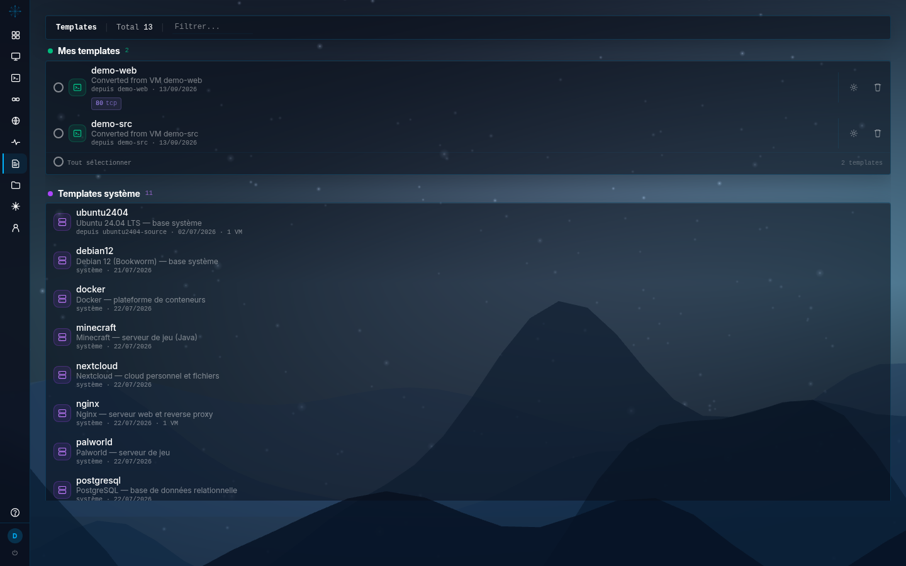Click the 'Mes templates' section heading

(89, 51)
